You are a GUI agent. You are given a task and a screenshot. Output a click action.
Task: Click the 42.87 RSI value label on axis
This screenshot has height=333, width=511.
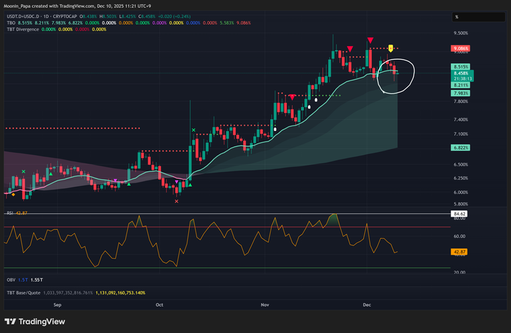tap(460, 252)
